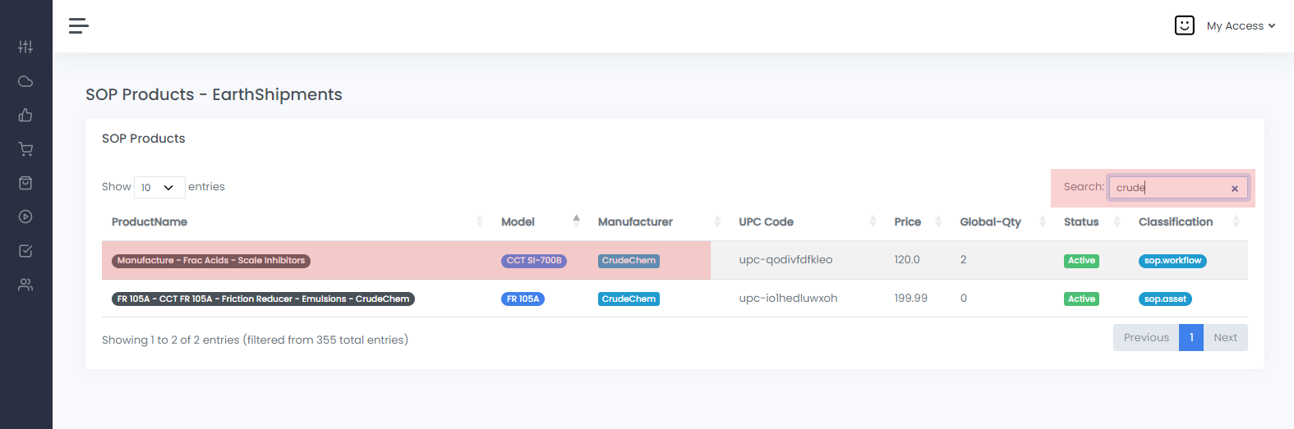Click the Previous pagination button
The image size is (1294, 429).
point(1146,337)
